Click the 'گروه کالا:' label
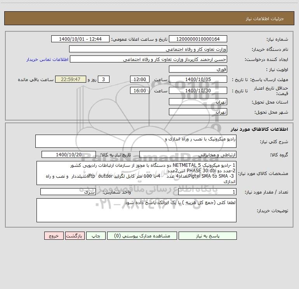Screen dimensions: 299x289 [279, 155]
